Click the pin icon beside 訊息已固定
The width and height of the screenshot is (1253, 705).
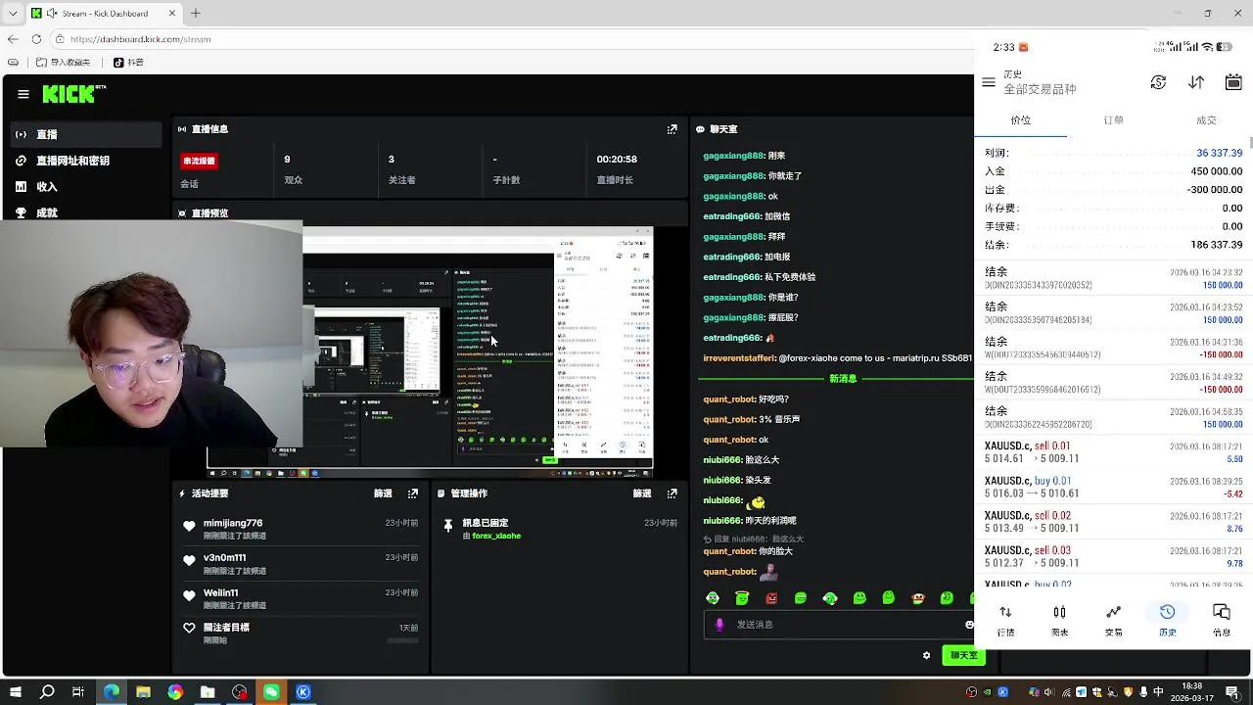[448, 527]
